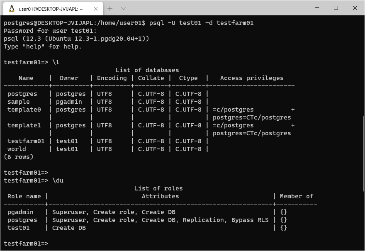Click the 'test01' role name
The height and width of the screenshot is (251, 365).
pyautogui.click(x=18, y=228)
